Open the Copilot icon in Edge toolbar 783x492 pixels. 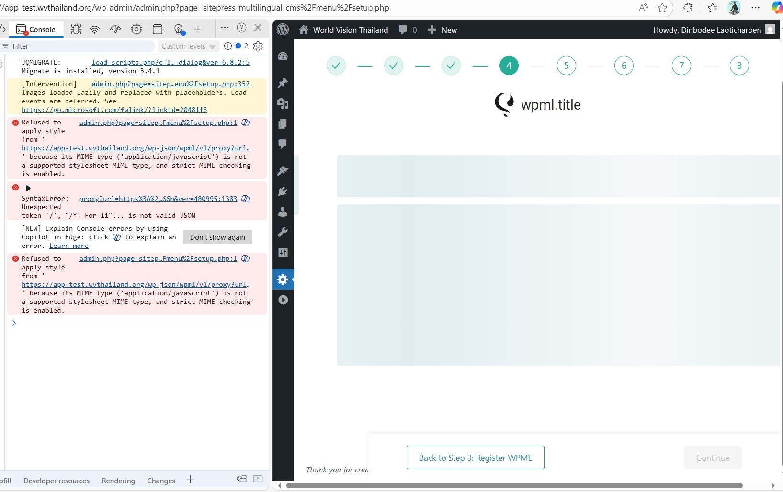(x=777, y=7)
